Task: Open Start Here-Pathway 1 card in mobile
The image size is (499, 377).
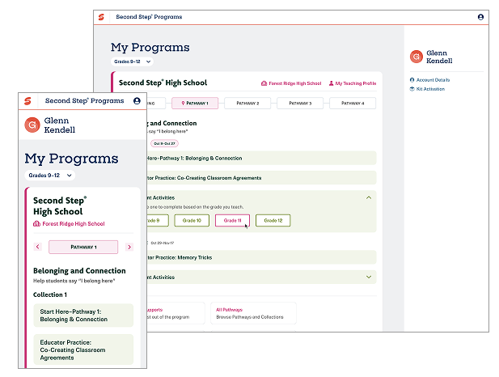Action: pyautogui.click(x=83, y=316)
